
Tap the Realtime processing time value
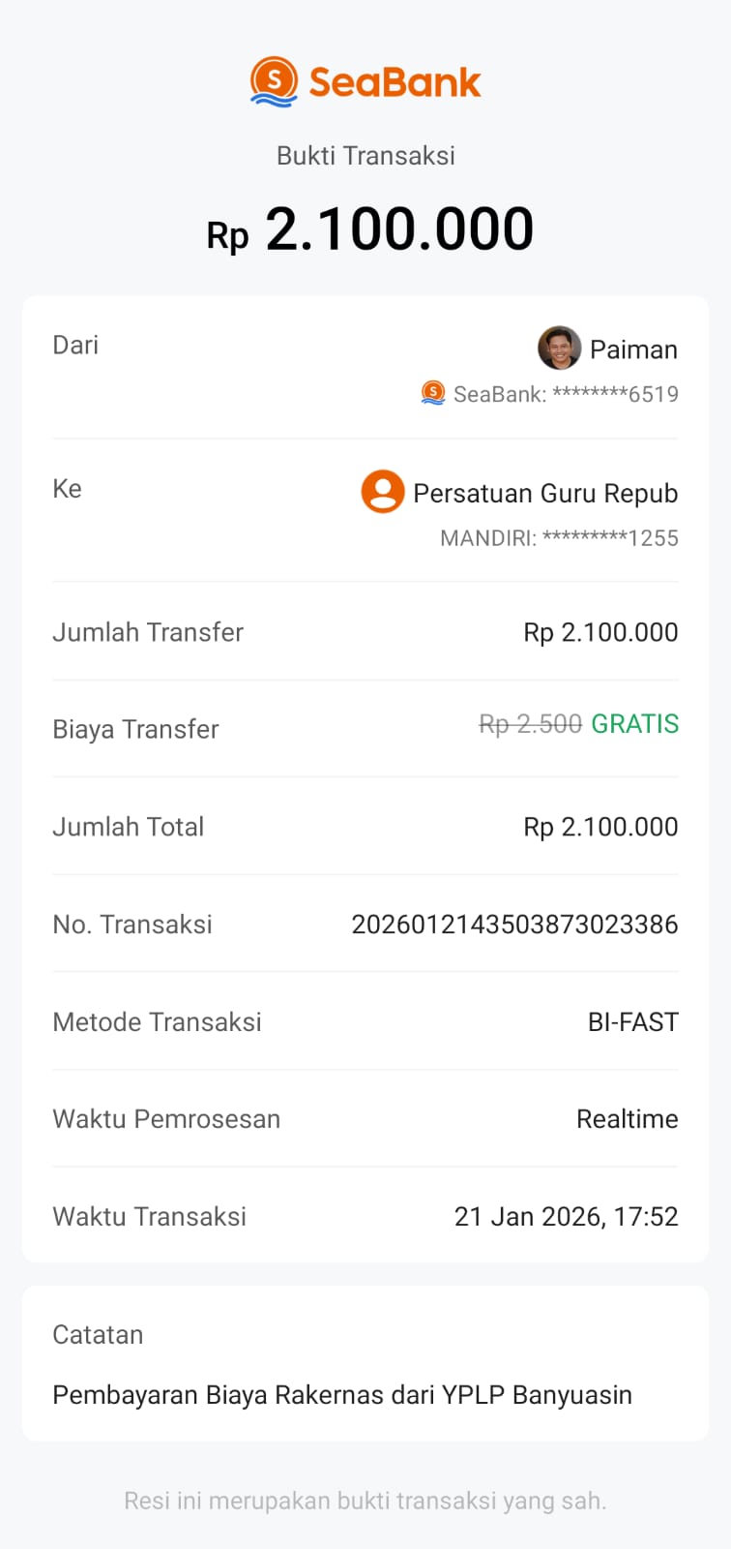click(x=627, y=1119)
